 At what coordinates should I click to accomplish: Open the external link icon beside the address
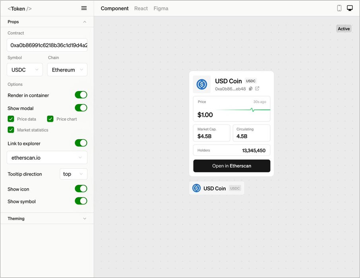[x=257, y=89]
